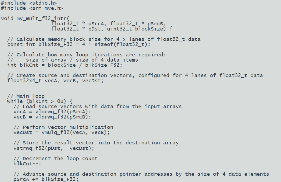This screenshot has height=182, width=281.
Task: Click the 'vecB = vldrwq_f32(pSrcB)' line
Action: [x=52, y=117]
